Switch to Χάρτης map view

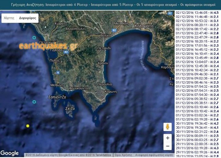click(x=9, y=18)
